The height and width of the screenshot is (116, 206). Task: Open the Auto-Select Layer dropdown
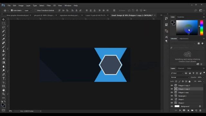click(28, 10)
